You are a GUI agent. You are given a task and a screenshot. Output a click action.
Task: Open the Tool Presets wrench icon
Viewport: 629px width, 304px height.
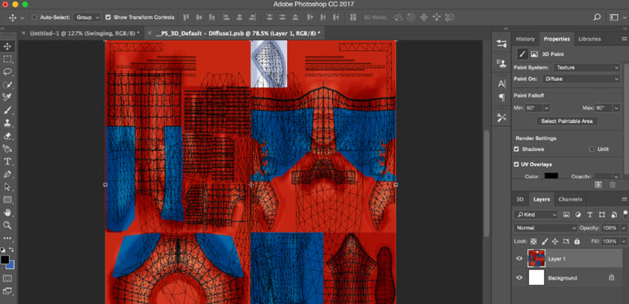[502, 117]
